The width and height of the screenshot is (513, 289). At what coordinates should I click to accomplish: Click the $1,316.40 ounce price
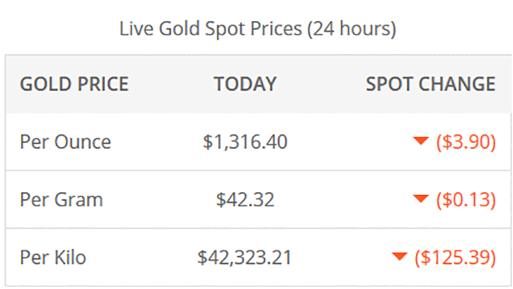coord(245,142)
